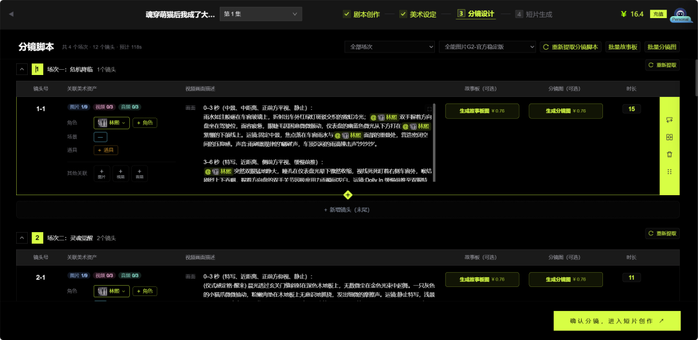
Task: Click the shot 1-1 description scrollbar
Action: coord(434,142)
